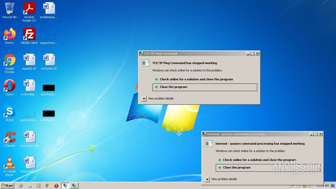Screen dimensions: 336x189
Task: Check online for solution in Ping Command dialog
Action: 196,79
